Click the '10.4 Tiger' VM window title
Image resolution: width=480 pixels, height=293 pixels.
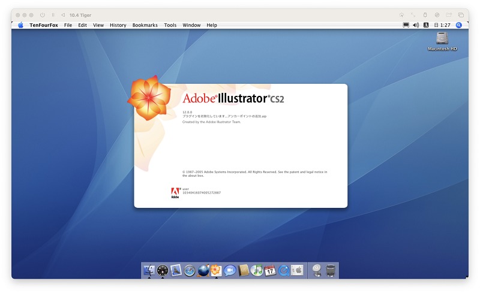[80, 15]
